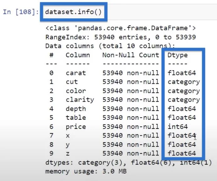Click the 'Data columns (total 10 columns)' line

pos(110,46)
